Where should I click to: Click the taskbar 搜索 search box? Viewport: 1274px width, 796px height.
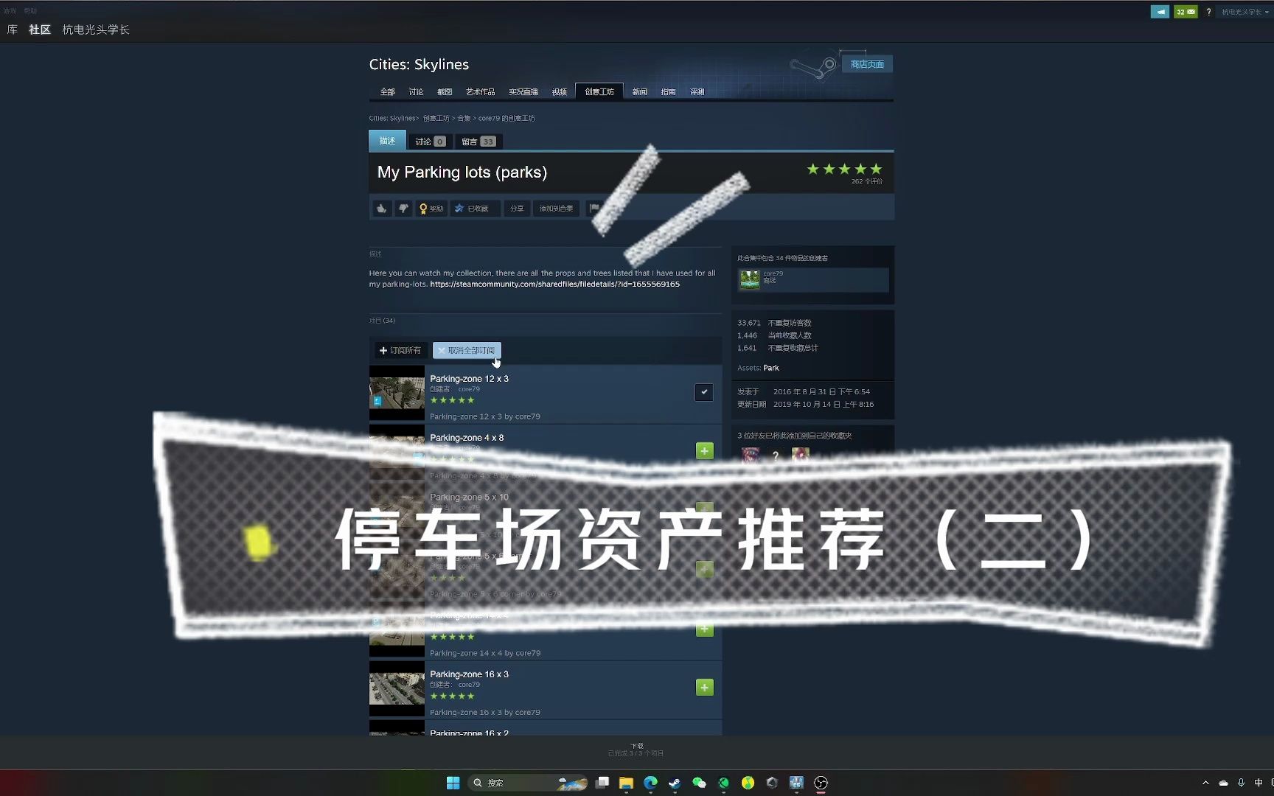(528, 783)
